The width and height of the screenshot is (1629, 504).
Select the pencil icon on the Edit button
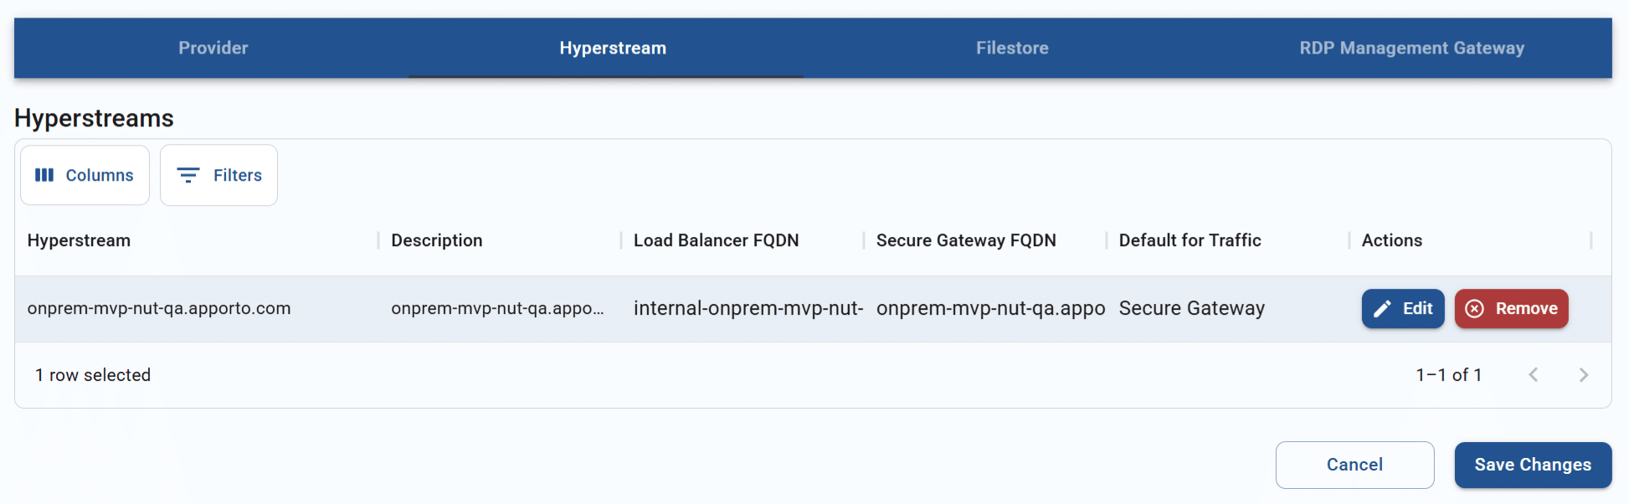(x=1383, y=308)
